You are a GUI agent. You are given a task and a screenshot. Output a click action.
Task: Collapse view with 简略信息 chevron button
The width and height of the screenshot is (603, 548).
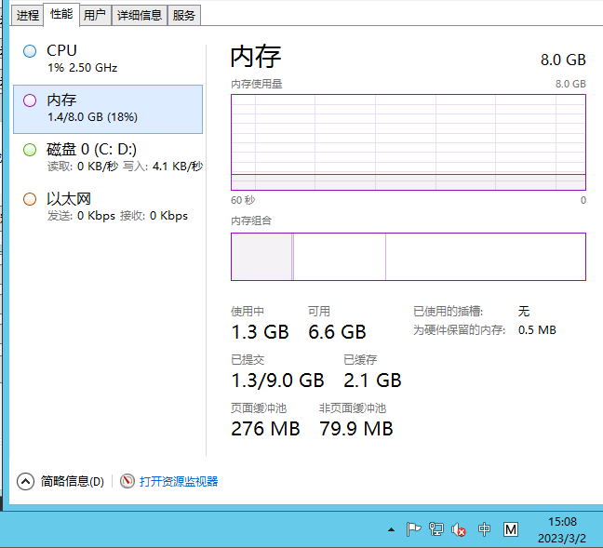pos(26,481)
